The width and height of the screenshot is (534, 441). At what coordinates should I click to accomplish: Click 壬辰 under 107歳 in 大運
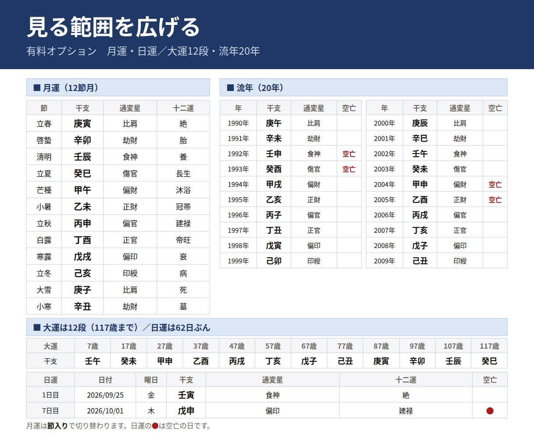(453, 361)
